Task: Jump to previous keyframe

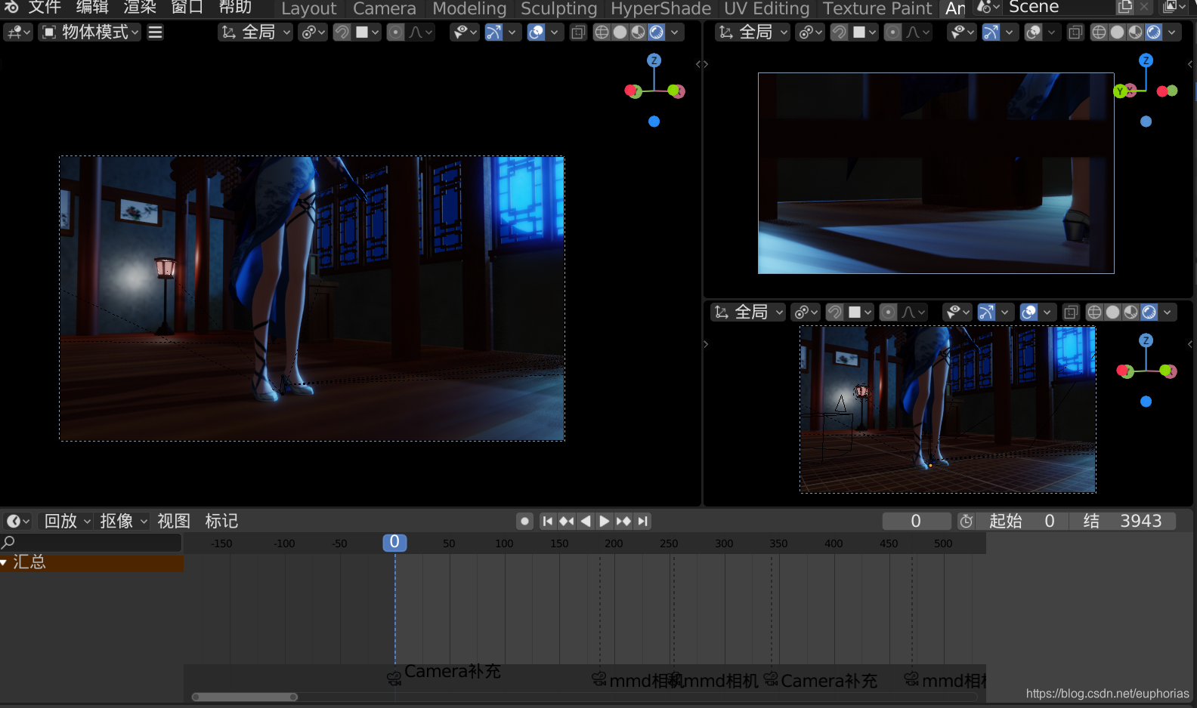Action: [567, 522]
